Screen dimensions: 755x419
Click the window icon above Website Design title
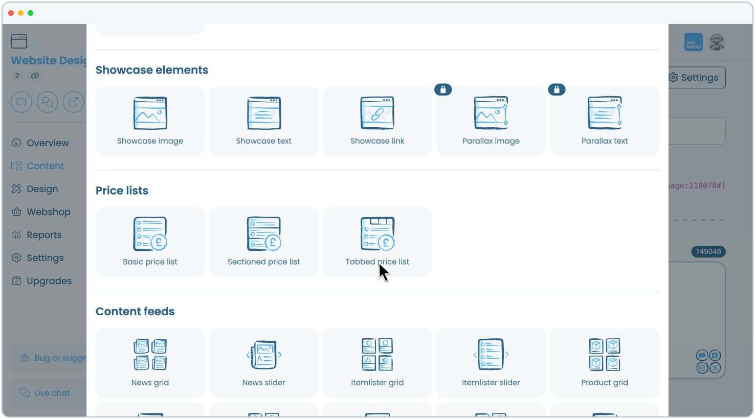pyautogui.click(x=19, y=41)
